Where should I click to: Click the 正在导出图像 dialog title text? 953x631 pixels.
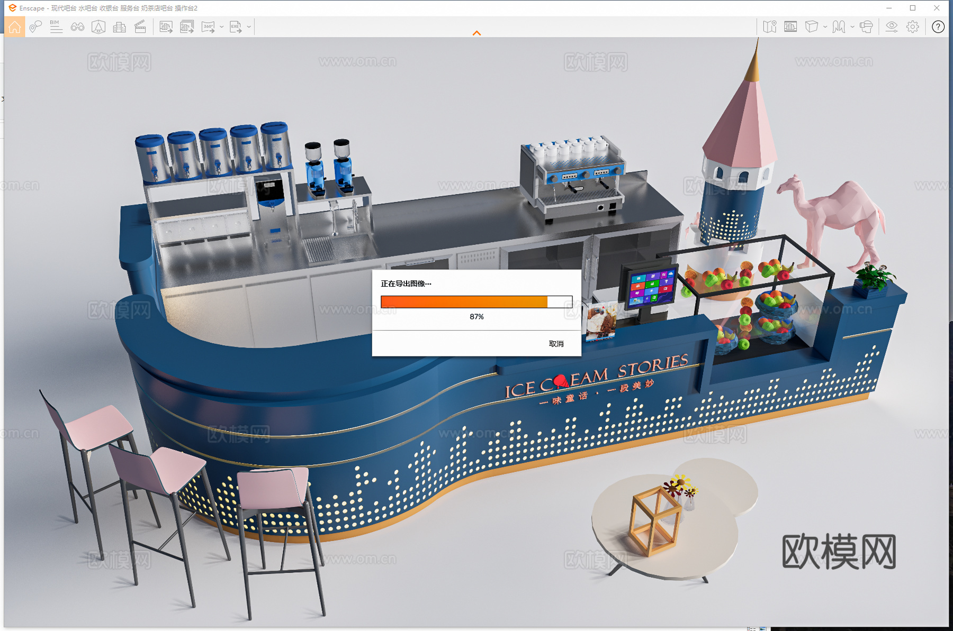point(406,284)
